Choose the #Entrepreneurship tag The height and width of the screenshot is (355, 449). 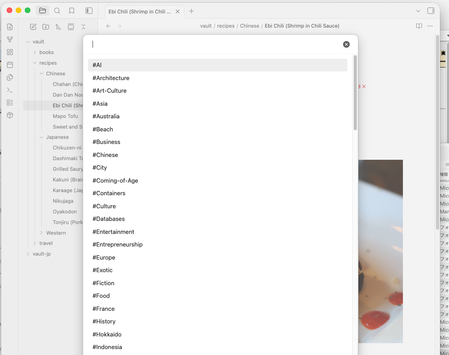pyautogui.click(x=217, y=244)
